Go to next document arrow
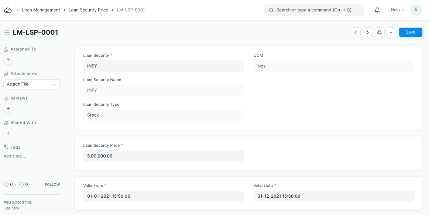429x215 pixels. [x=367, y=32]
